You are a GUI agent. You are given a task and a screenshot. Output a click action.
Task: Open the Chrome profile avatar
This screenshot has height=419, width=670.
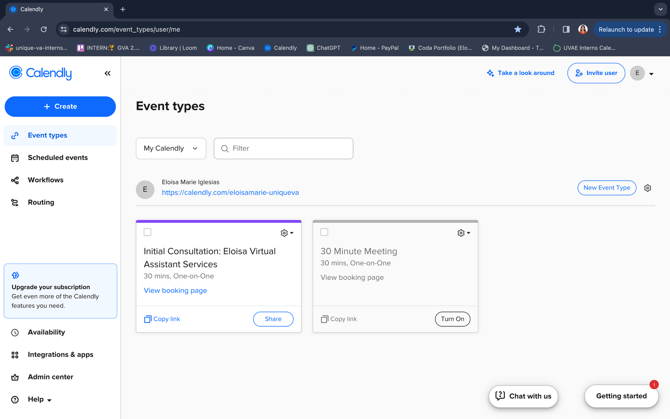pos(583,29)
